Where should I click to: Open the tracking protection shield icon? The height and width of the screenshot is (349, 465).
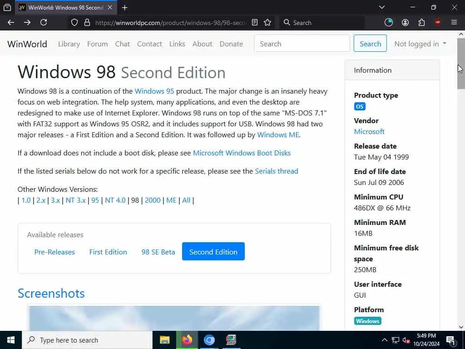click(74, 23)
